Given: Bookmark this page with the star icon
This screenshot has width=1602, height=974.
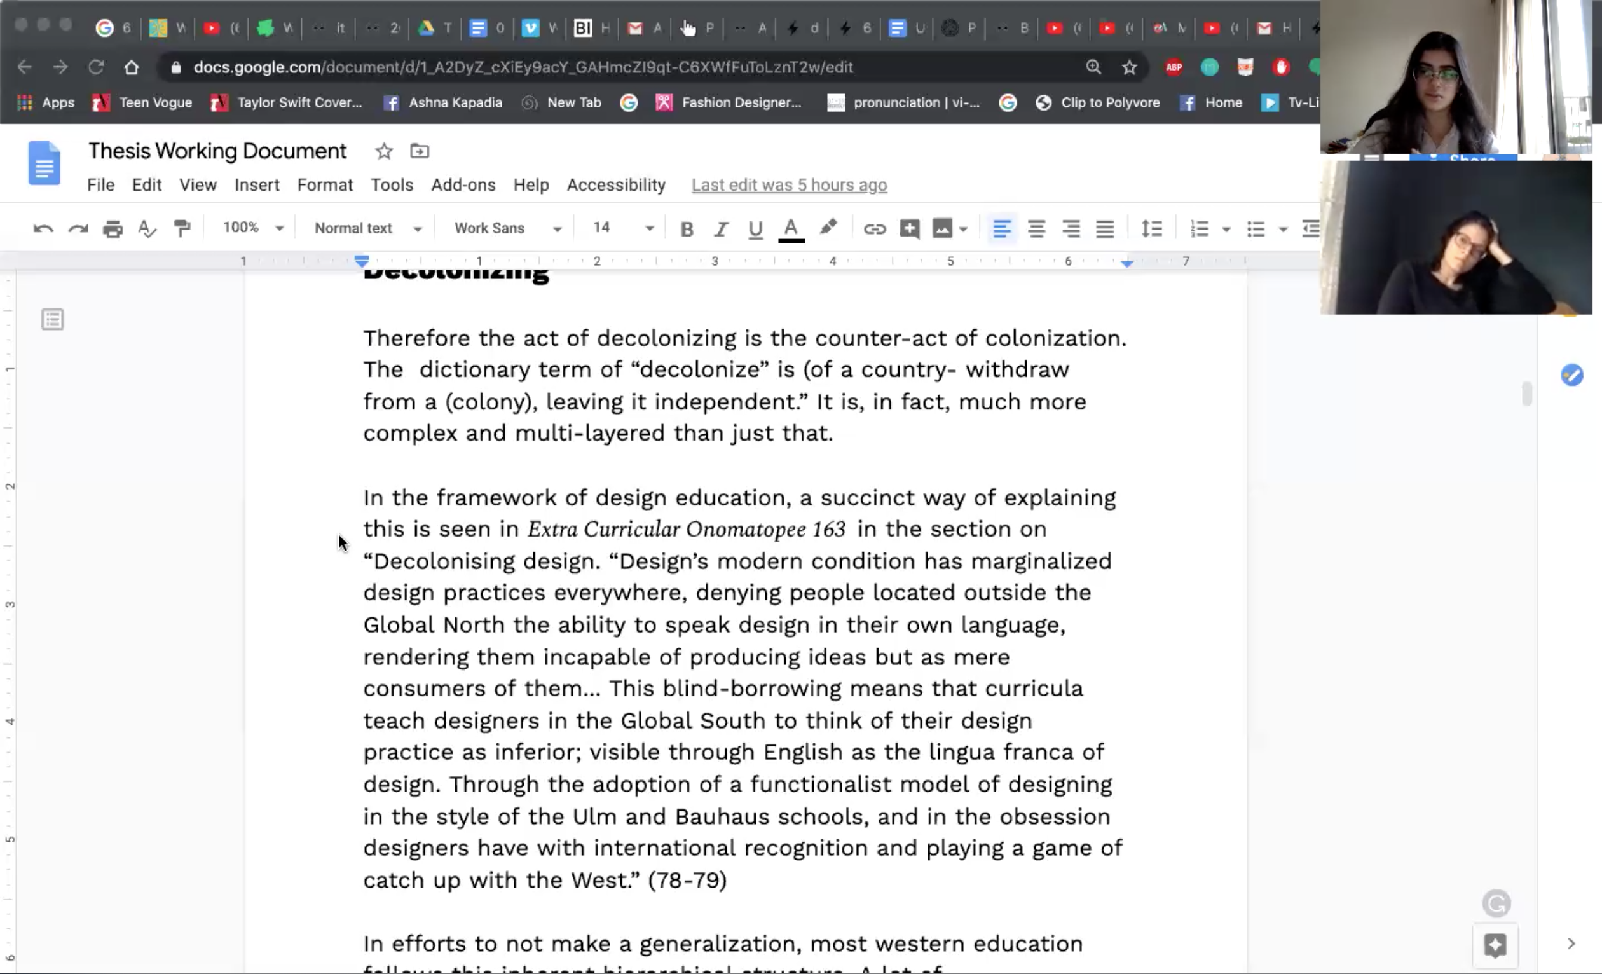Looking at the screenshot, I should coord(1129,67).
